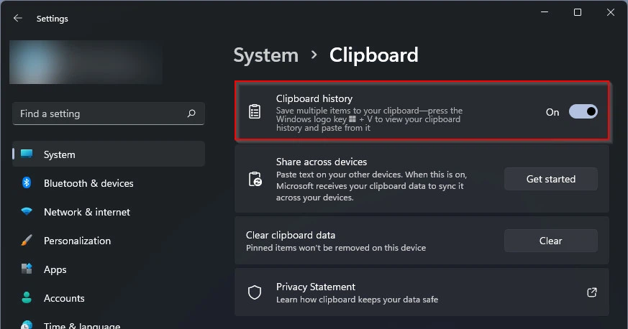
Task: Click the search magnifier icon
Action: (x=191, y=113)
